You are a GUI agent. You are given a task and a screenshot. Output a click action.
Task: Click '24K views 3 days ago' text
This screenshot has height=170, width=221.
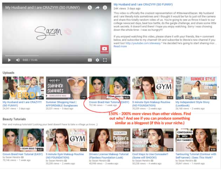(127, 9)
